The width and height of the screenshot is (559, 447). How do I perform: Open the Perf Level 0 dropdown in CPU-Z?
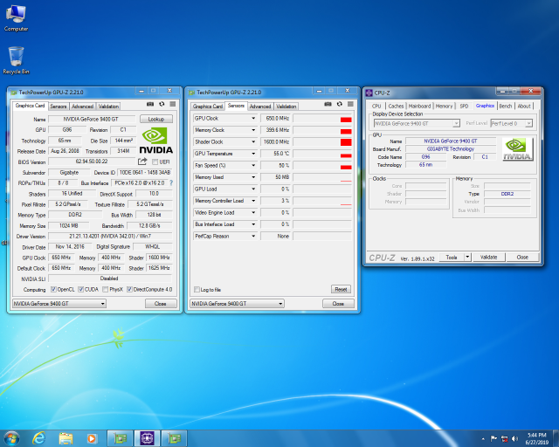(512, 123)
